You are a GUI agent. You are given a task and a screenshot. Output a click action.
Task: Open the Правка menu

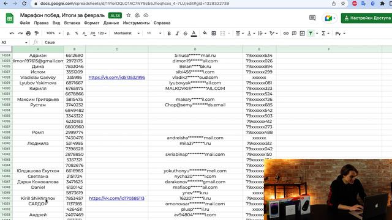[x=41, y=23]
